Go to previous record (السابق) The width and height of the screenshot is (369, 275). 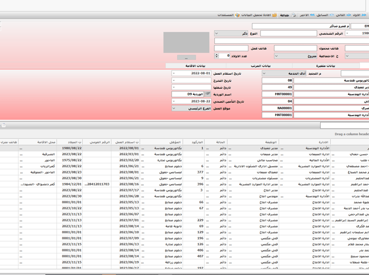point(325,15)
